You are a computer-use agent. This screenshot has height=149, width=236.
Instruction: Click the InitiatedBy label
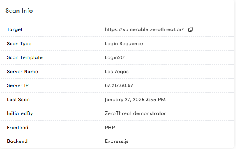click(x=20, y=113)
